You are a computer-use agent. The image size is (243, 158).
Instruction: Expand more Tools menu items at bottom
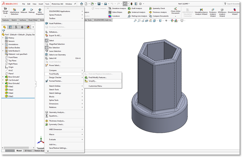click(x=48, y=151)
